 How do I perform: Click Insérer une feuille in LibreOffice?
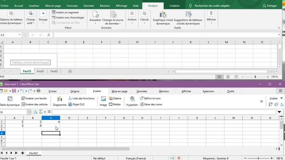click(34, 98)
